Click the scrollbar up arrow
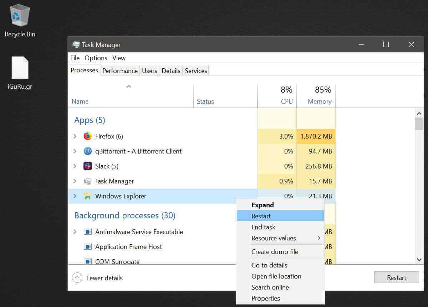This screenshot has width=428, height=307. [419, 114]
